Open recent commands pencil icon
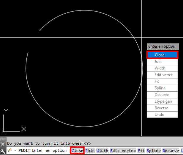Viewport: 183px width, 155px height. click(10, 150)
